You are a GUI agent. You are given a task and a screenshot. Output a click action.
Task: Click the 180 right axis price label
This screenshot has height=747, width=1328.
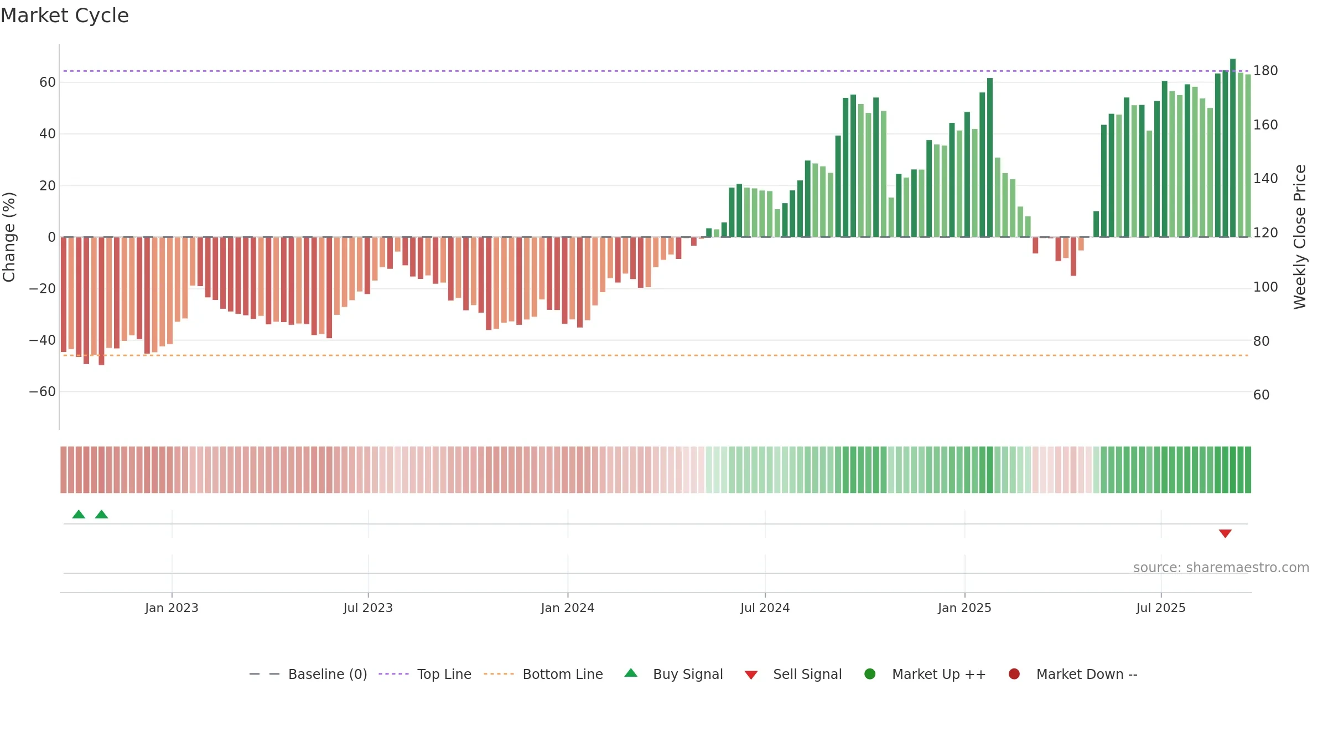click(x=1265, y=71)
